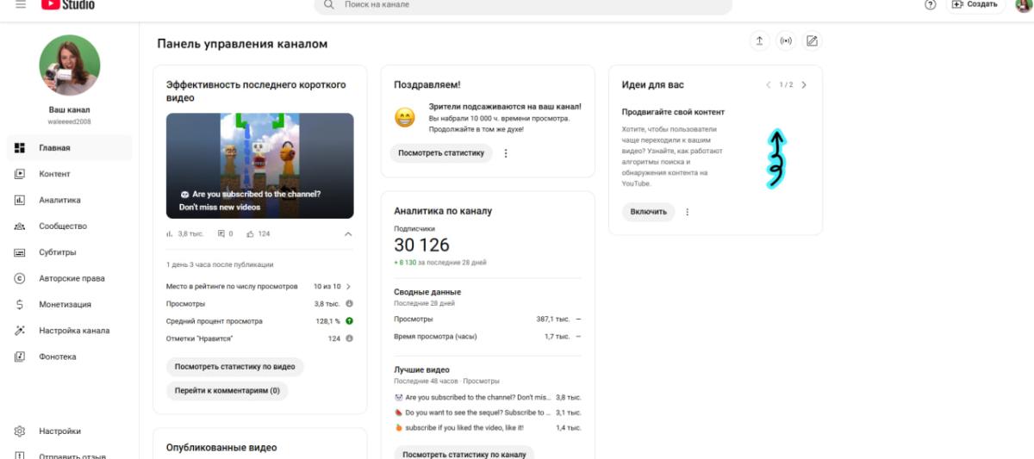The height and width of the screenshot is (459, 1034).
Task: Click the Настройка канала wand icon
Action: [x=20, y=331]
